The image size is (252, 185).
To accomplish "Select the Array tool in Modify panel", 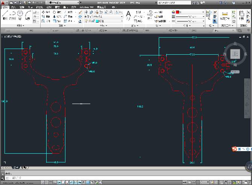I will pyautogui.click(x=68, y=21).
